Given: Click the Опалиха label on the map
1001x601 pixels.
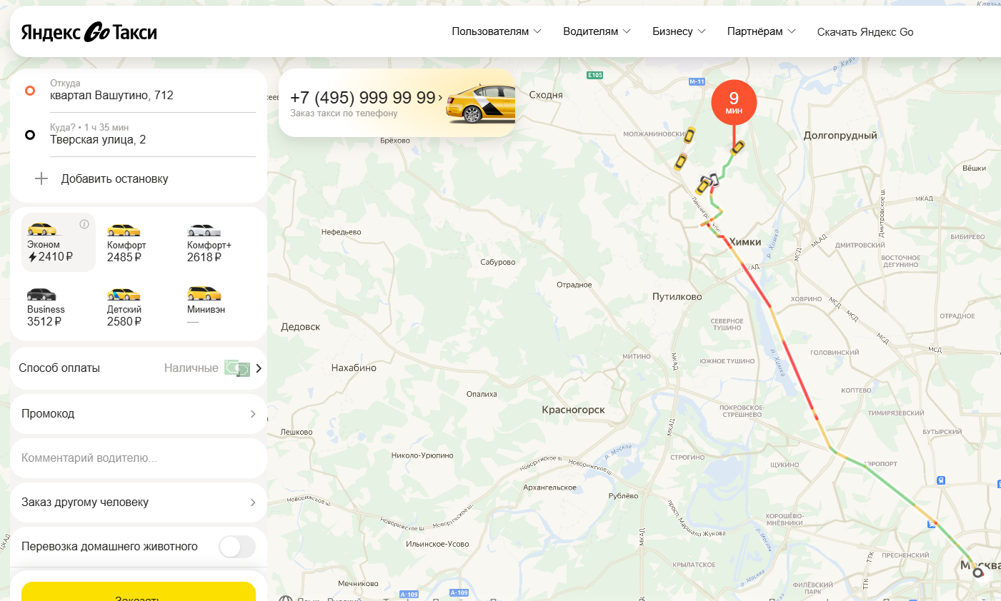Looking at the screenshot, I should tap(482, 394).
